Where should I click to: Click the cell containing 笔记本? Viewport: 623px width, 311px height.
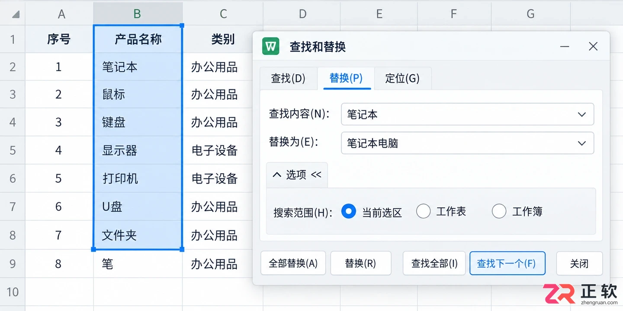tap(138, 67)
